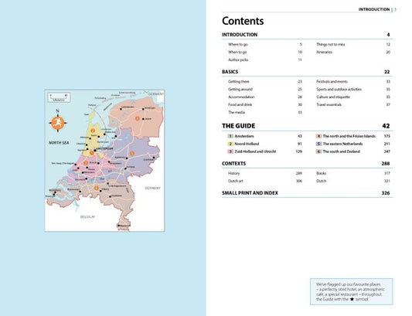Screen dimensions: 412x316
Task: Open the INTRODUCTION section heading
Action: pos(240,35)
